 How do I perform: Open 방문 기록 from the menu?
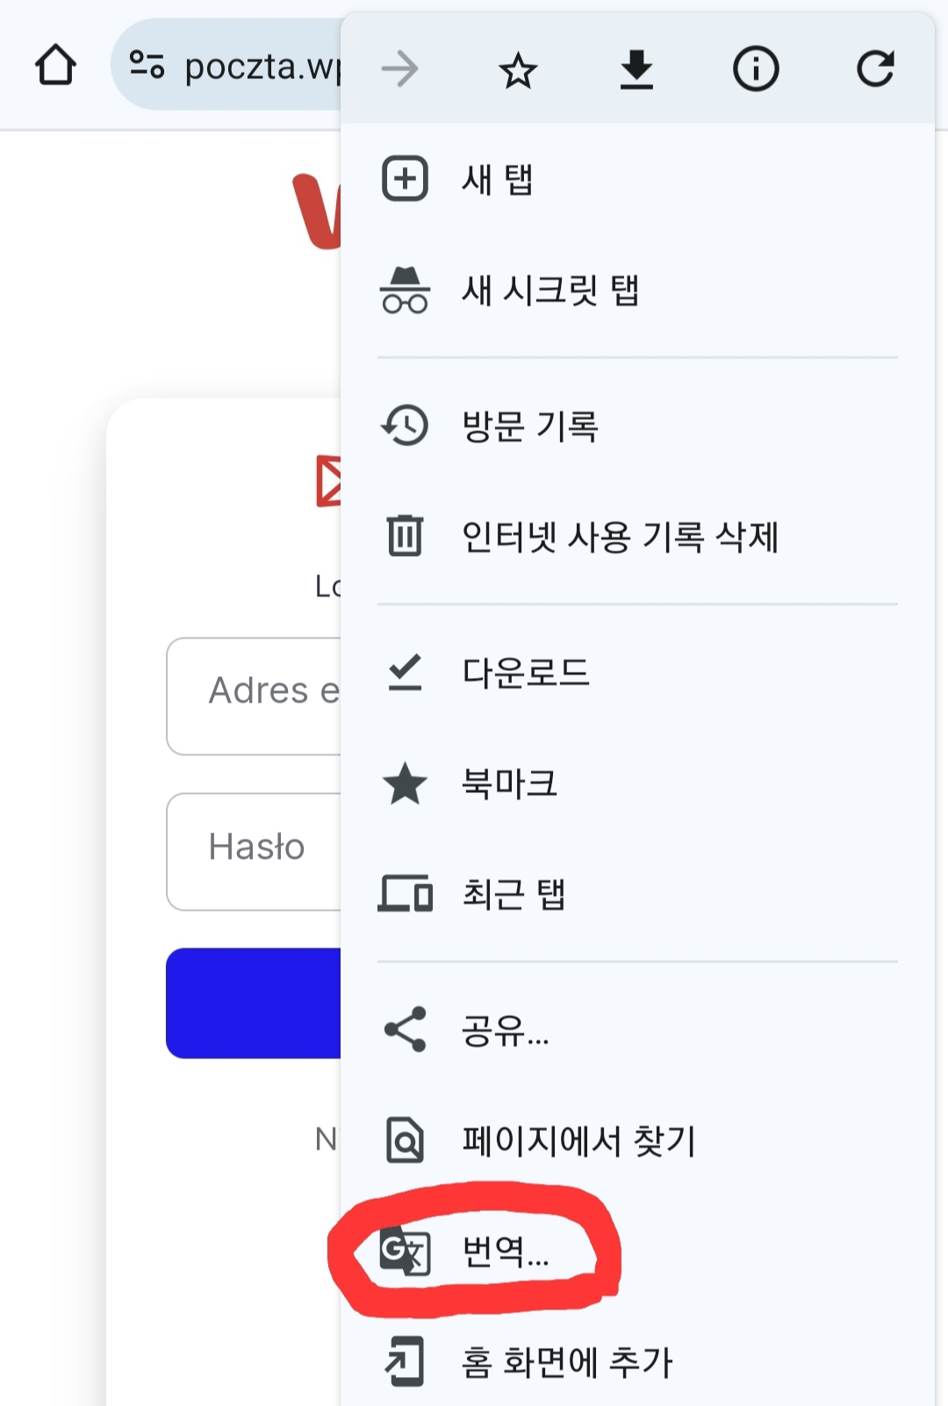point(529,426)
